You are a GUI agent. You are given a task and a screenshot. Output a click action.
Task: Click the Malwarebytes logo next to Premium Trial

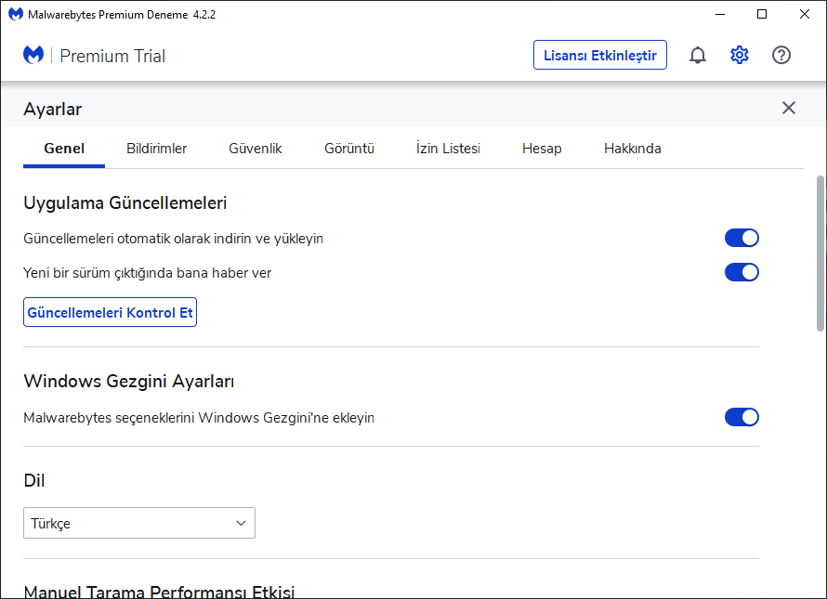point(33,55)
